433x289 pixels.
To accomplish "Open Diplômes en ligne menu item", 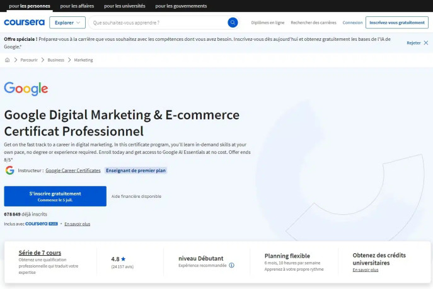I will click(268, 23).
